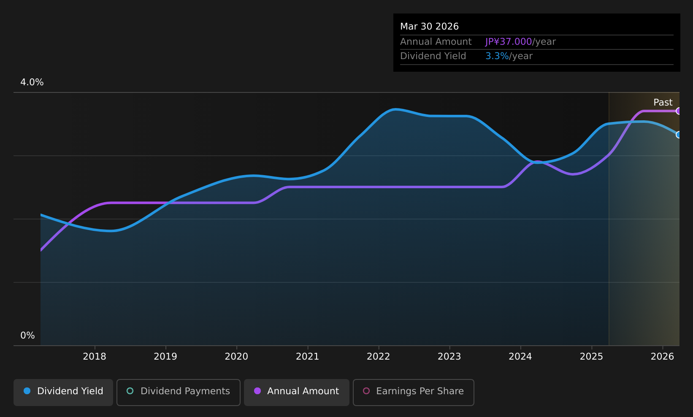This screenshot has height=417, width=693.
Task: Click the 2024 x-axis label
Action: (520, 357)
